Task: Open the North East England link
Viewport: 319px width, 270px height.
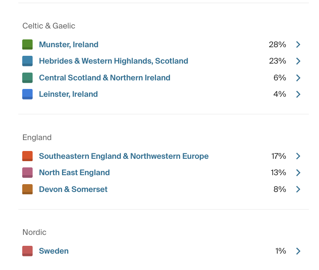Action: pos(74,173)
